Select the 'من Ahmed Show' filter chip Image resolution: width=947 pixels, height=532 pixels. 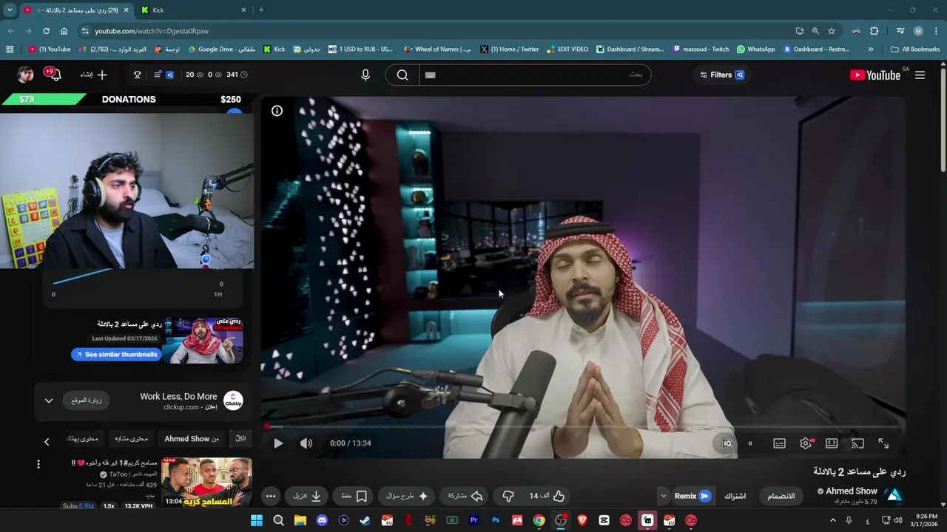click(192, 439)
